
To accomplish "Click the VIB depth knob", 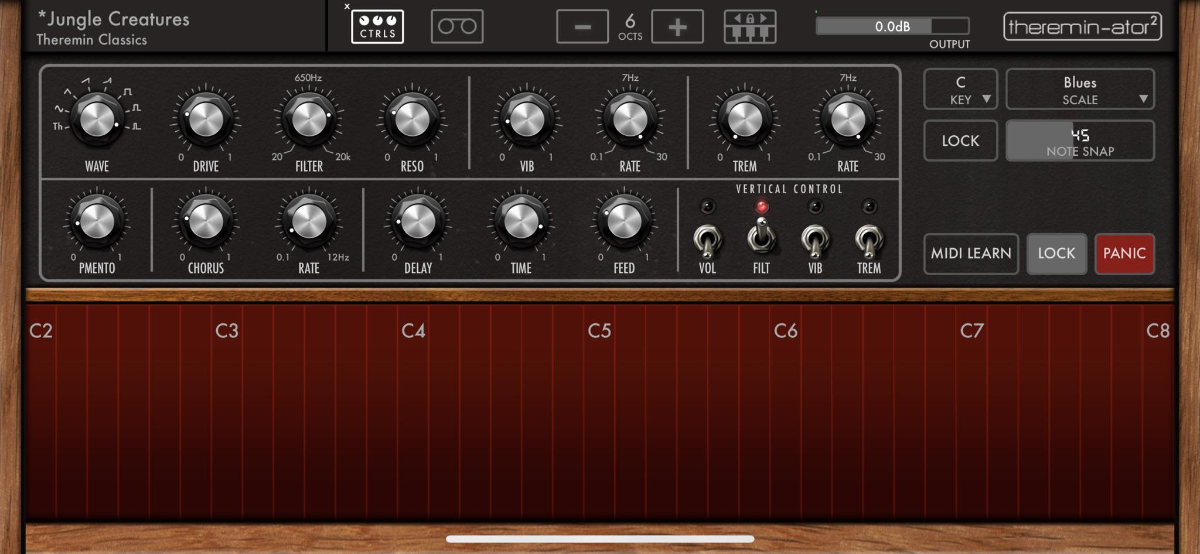I will click(x=527, y=119).
